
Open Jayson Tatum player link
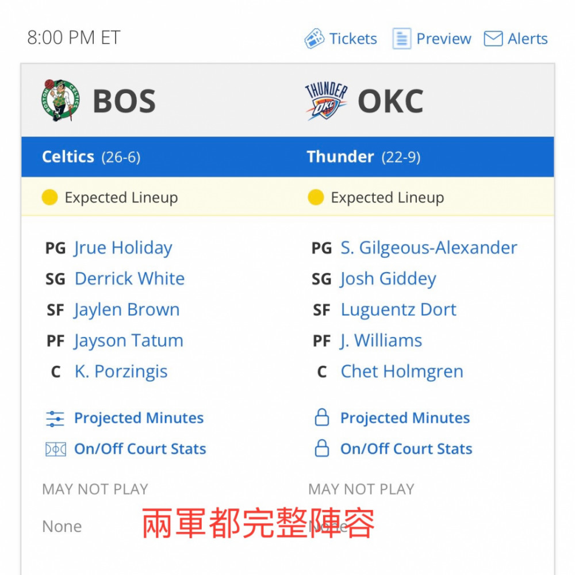click(129, 340)
